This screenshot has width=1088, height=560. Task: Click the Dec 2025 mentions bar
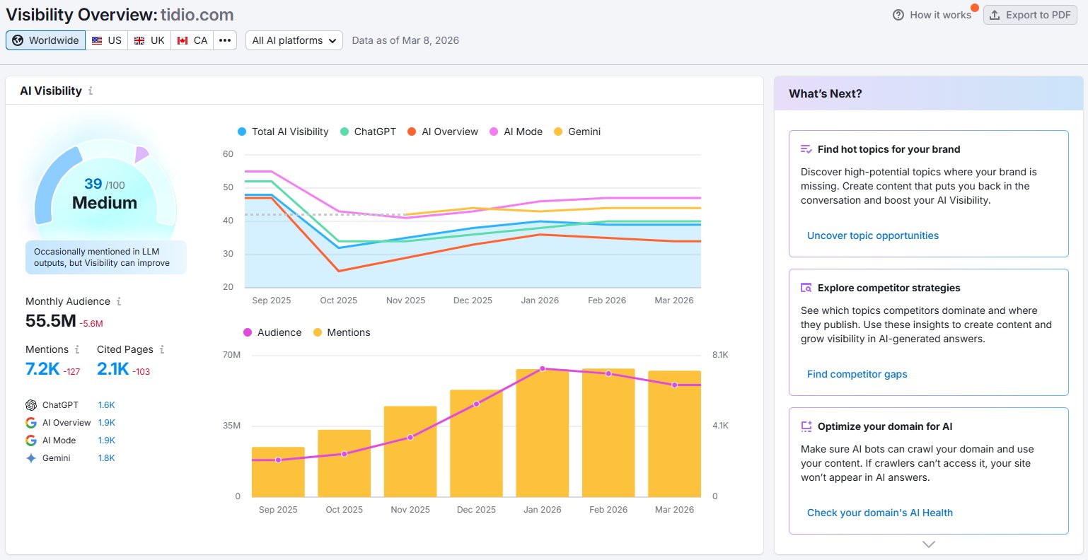point(476,443)
